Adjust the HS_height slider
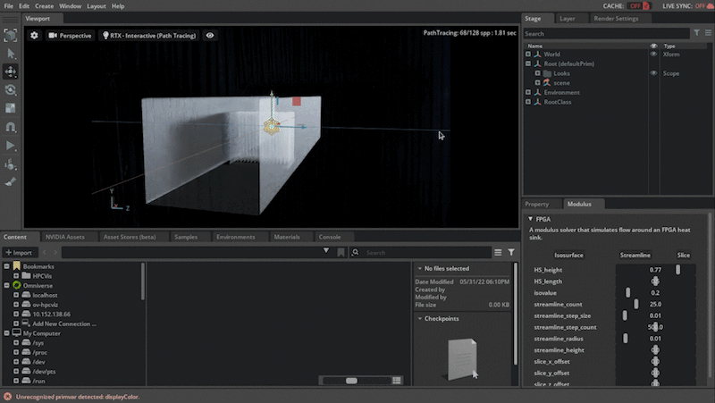 tap(678, 269)
